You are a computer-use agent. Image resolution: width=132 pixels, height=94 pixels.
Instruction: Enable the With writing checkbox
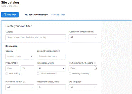(x=7, y=73)
